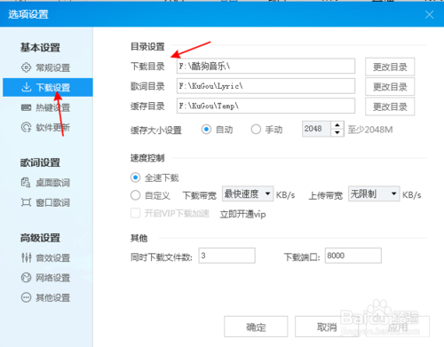Confirm with the 确定 button
Image resolution: width=444 pixels, height=347 pixels.
coord(256,327)
